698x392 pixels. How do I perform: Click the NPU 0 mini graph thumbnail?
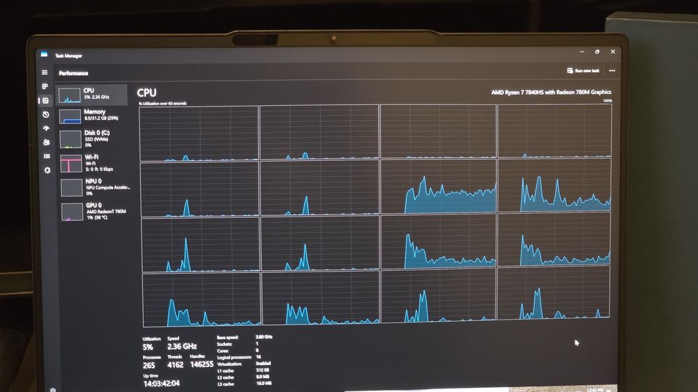(x=72, y=187)
